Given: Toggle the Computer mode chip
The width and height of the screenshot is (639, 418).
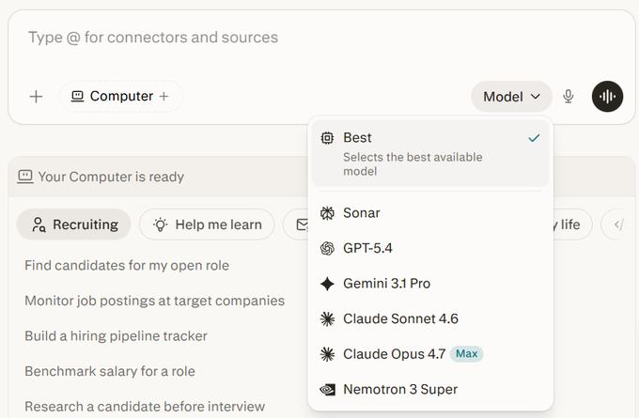Looking at the screenshot, I should coord(121,97).
